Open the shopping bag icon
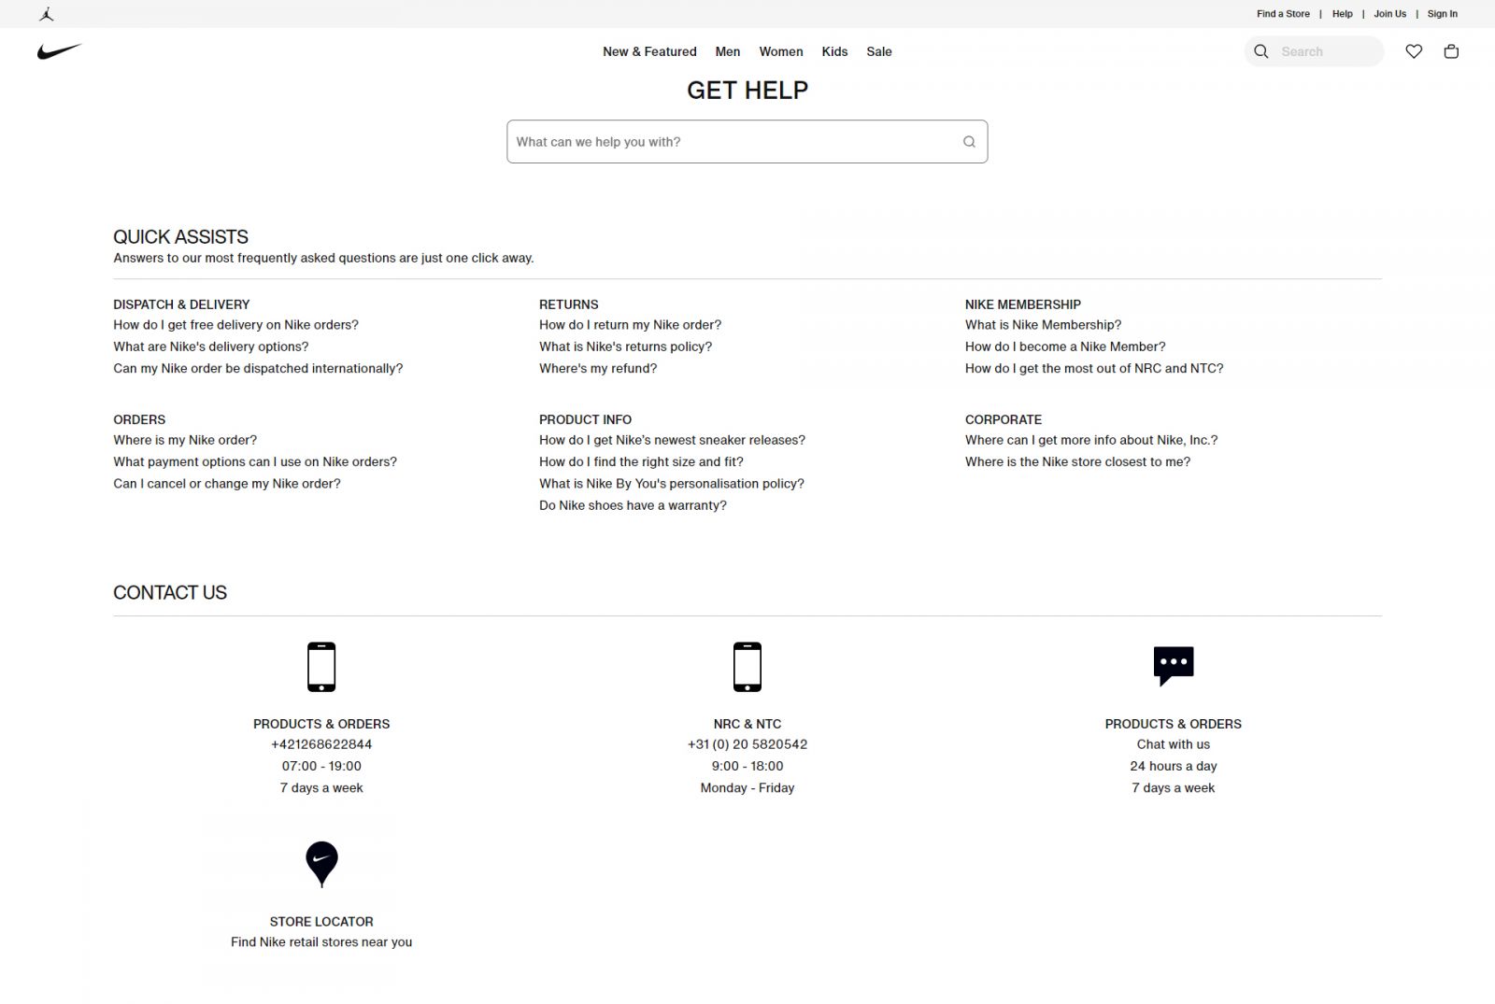Image resolution: width=1495 pixels, height=1004 pixels. (x=1451, y=51)
